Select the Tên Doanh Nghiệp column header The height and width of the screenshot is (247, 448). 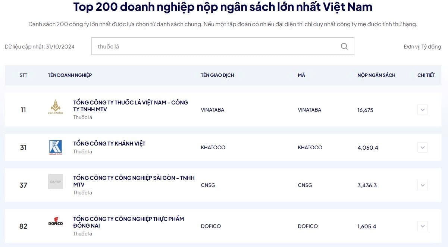click(x=70, y=75)
